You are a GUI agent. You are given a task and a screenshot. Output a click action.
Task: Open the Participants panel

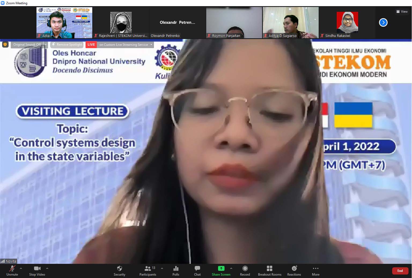tap(148, 271)
